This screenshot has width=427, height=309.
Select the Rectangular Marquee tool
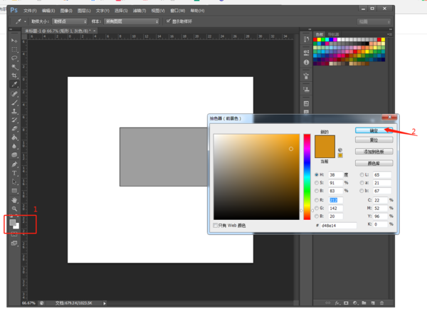(x=14, y=49)
